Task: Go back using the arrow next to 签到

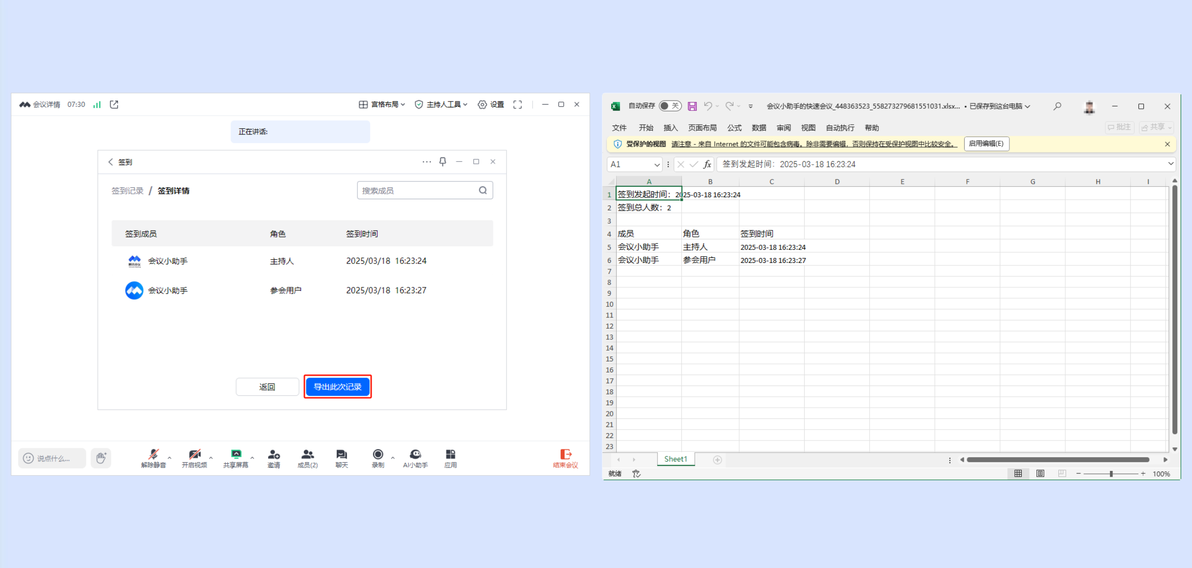Action: pyautogui.click(x=110, y=162)
